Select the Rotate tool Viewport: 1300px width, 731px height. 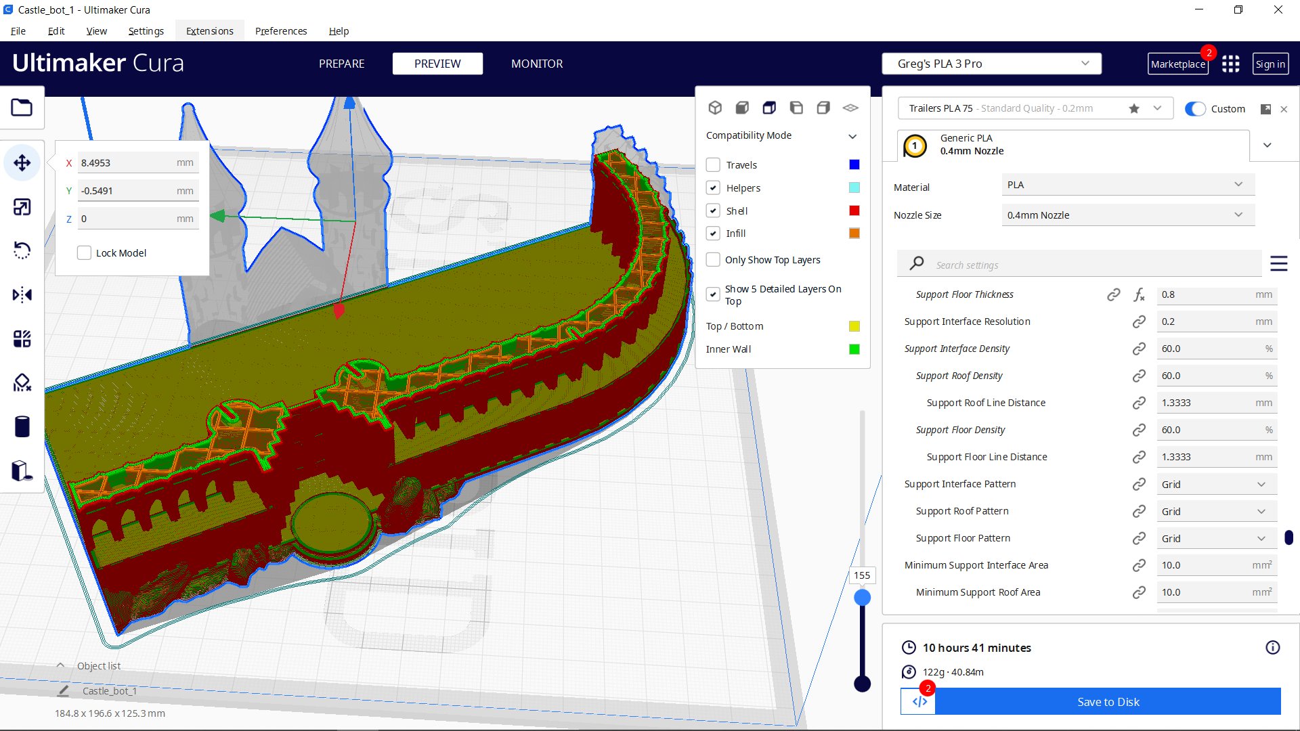pyautogui.click(x=22, y=250)
